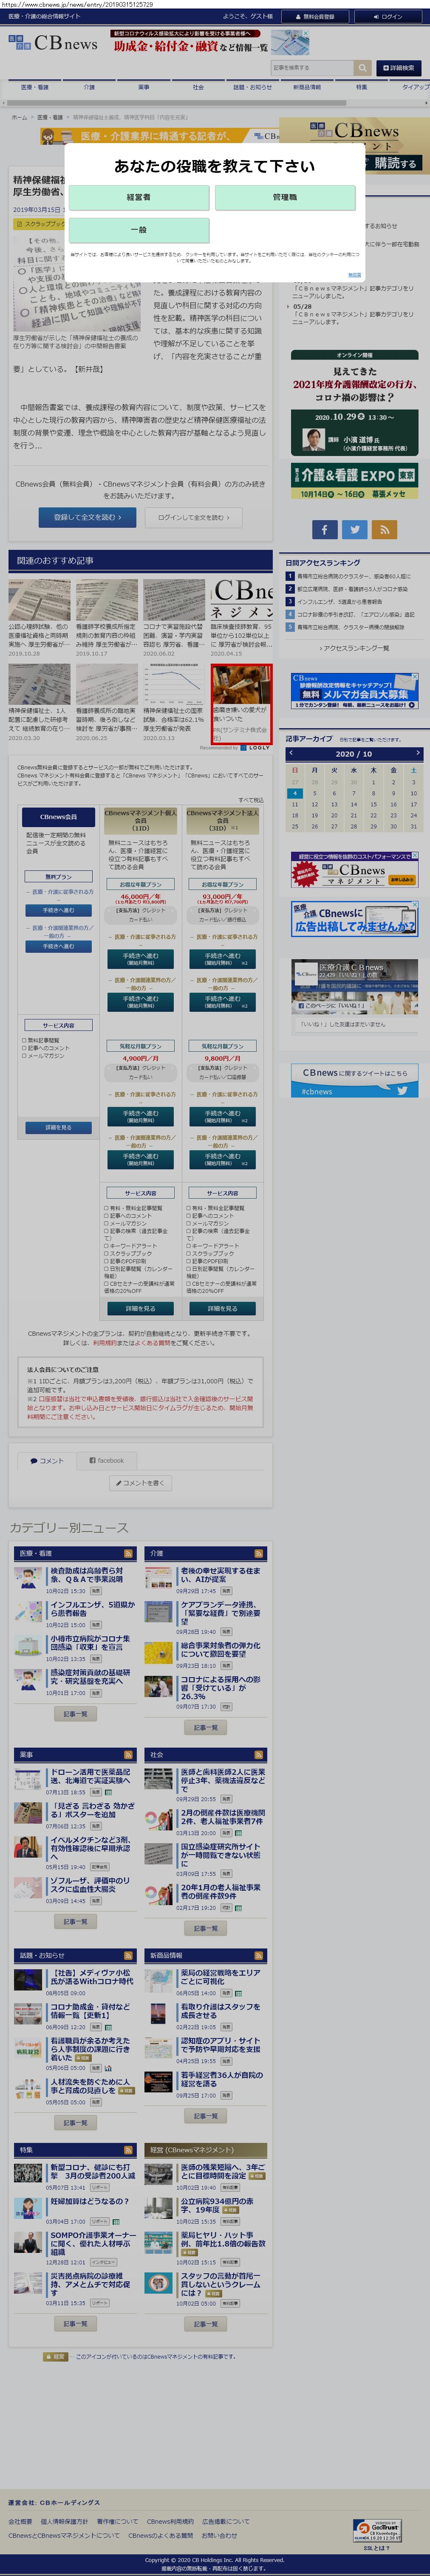Select 経営者 as your job role
This screenshot has width=430, height=2576.
[139, 198]
